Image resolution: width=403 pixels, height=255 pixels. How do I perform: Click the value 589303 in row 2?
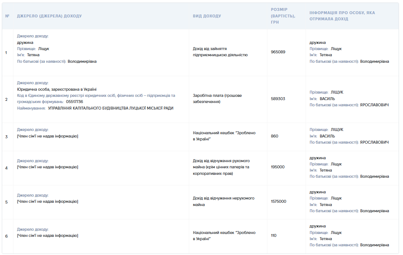click(x=278, y=99)
